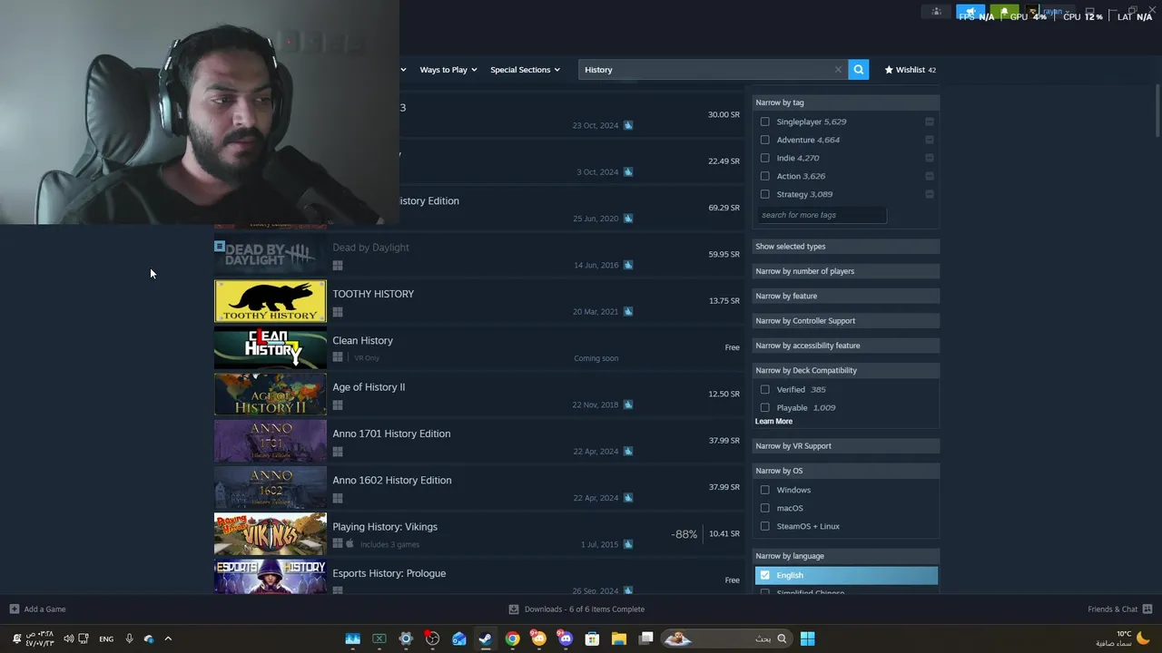The height and width of the screenshot is (653, 1162).
Task: Click the ignored marker on Dead by Daylight thumbnail
Action: click(x=220, y=246)
